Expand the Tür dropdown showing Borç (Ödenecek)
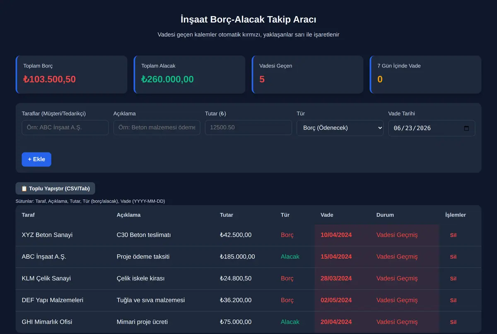The width and height of the screenshot is (497, 334). pyautogui.click(x=340, y=128)
